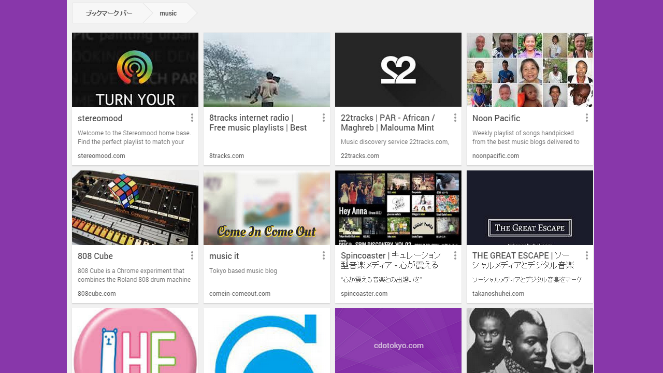The image size is (663, 373).
Task: Open the stereomood bookmark title
Action: pyautogui.click(x=100, y=119)
